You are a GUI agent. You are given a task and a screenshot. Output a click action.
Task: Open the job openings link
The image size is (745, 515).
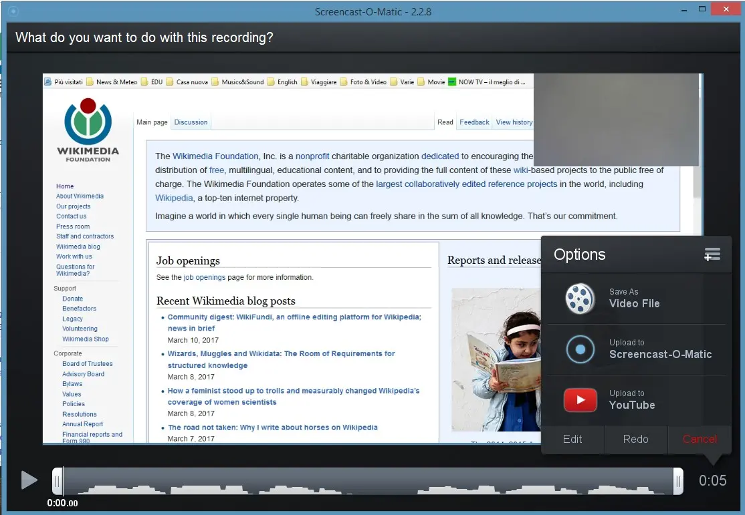(204, 277)
